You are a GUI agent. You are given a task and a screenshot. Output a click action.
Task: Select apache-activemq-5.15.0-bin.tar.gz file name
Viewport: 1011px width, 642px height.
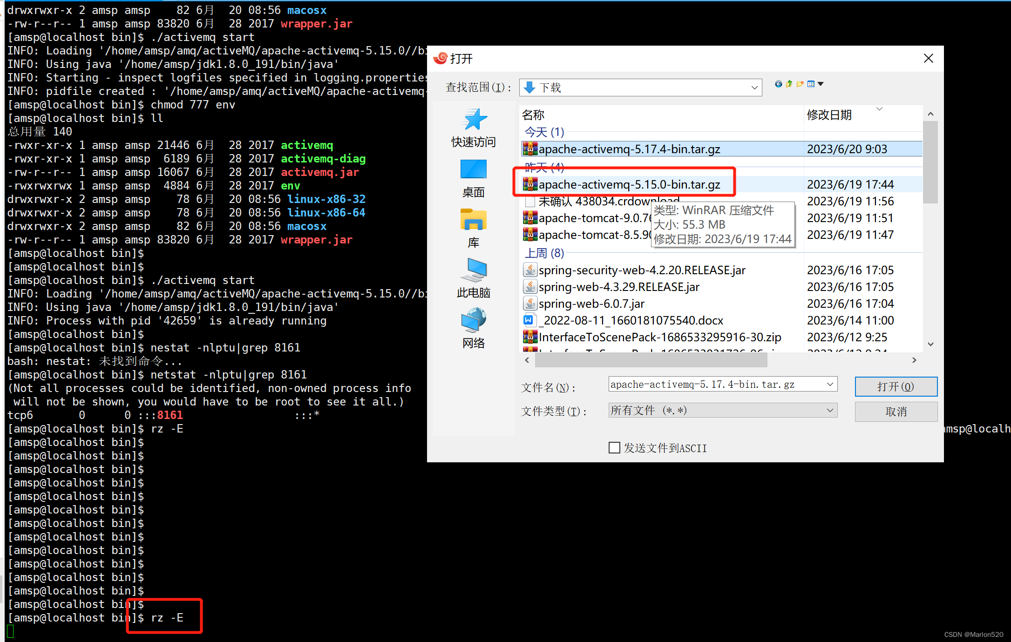coord(630,184)
